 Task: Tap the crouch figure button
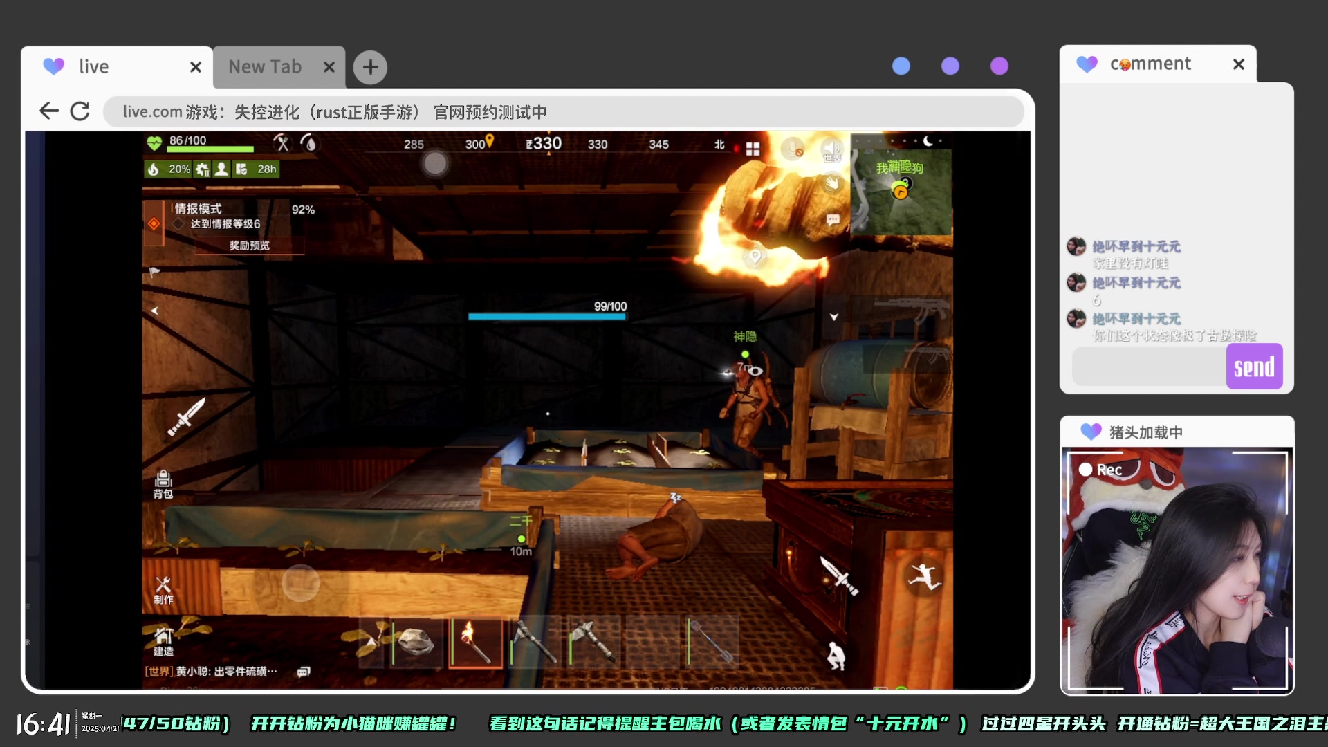(836, 656)
